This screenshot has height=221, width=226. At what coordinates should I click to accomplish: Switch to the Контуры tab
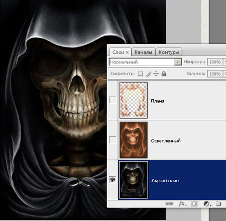pyautogui.click(x=169, y=52)
